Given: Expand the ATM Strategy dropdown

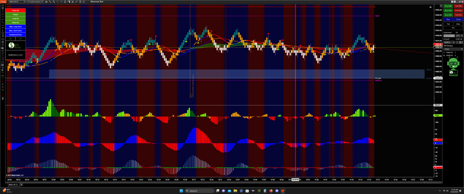Looking at the screenshot, I should 452,49.
